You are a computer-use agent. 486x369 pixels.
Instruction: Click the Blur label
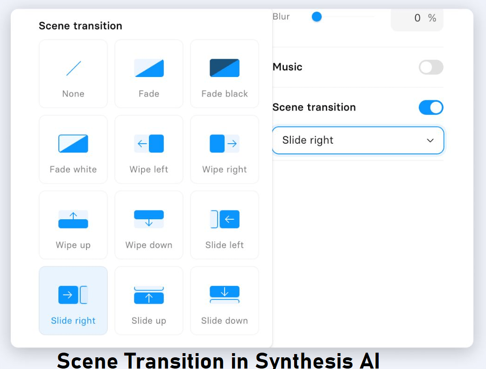coord(281,16)
